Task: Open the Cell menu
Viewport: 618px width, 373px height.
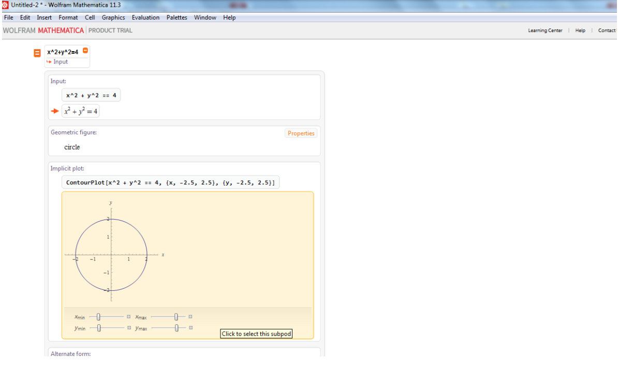Action: 90,18
